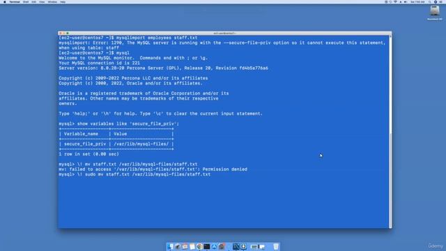446x251 pixels.
Task: Click the '1 row in set (0.00 sec)' line
Action: pos(89,154)
